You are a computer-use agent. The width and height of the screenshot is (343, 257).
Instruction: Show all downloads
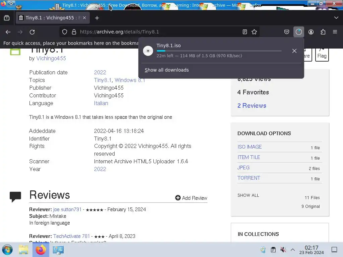click(x=167, y=70)
